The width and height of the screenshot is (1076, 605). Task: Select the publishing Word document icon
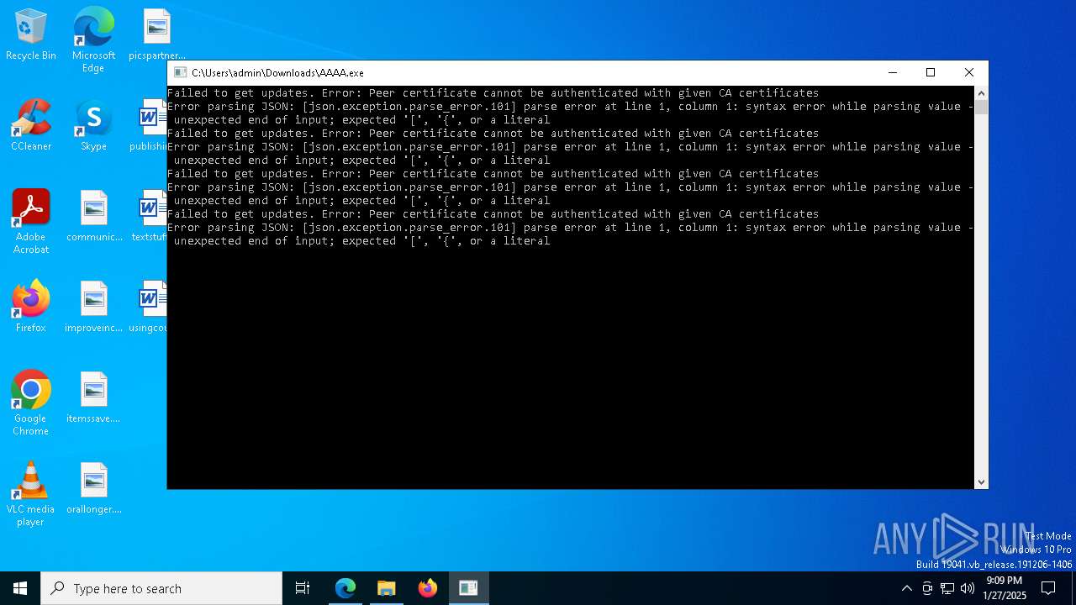click(152, 125)
